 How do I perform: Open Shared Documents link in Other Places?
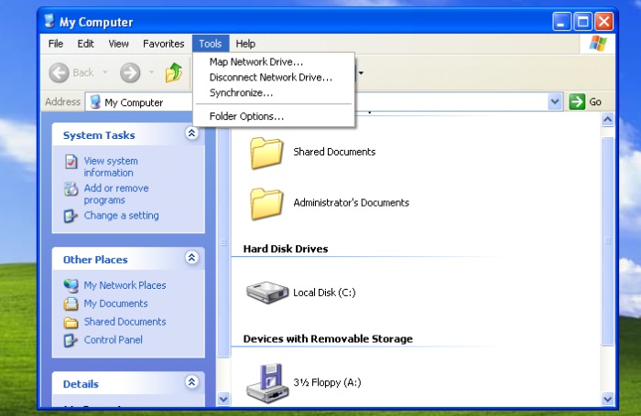pos(125,322)
